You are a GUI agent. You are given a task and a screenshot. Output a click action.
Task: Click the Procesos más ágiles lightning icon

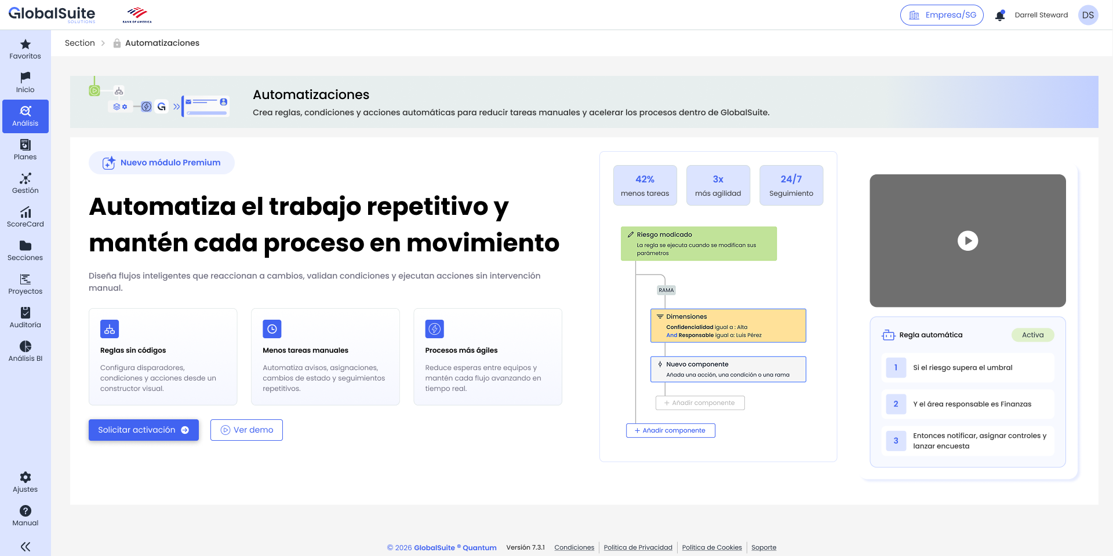[x=434, y=329]
